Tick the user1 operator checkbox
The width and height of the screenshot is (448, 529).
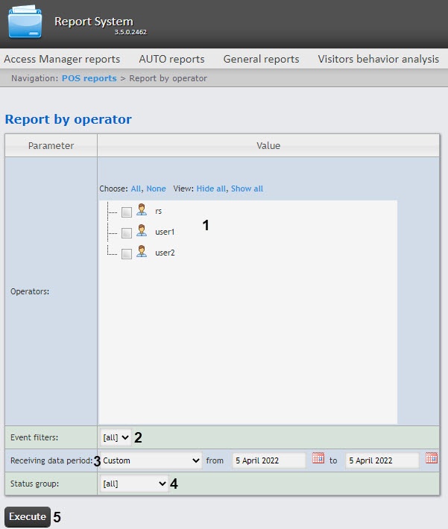tap(127, 233)
